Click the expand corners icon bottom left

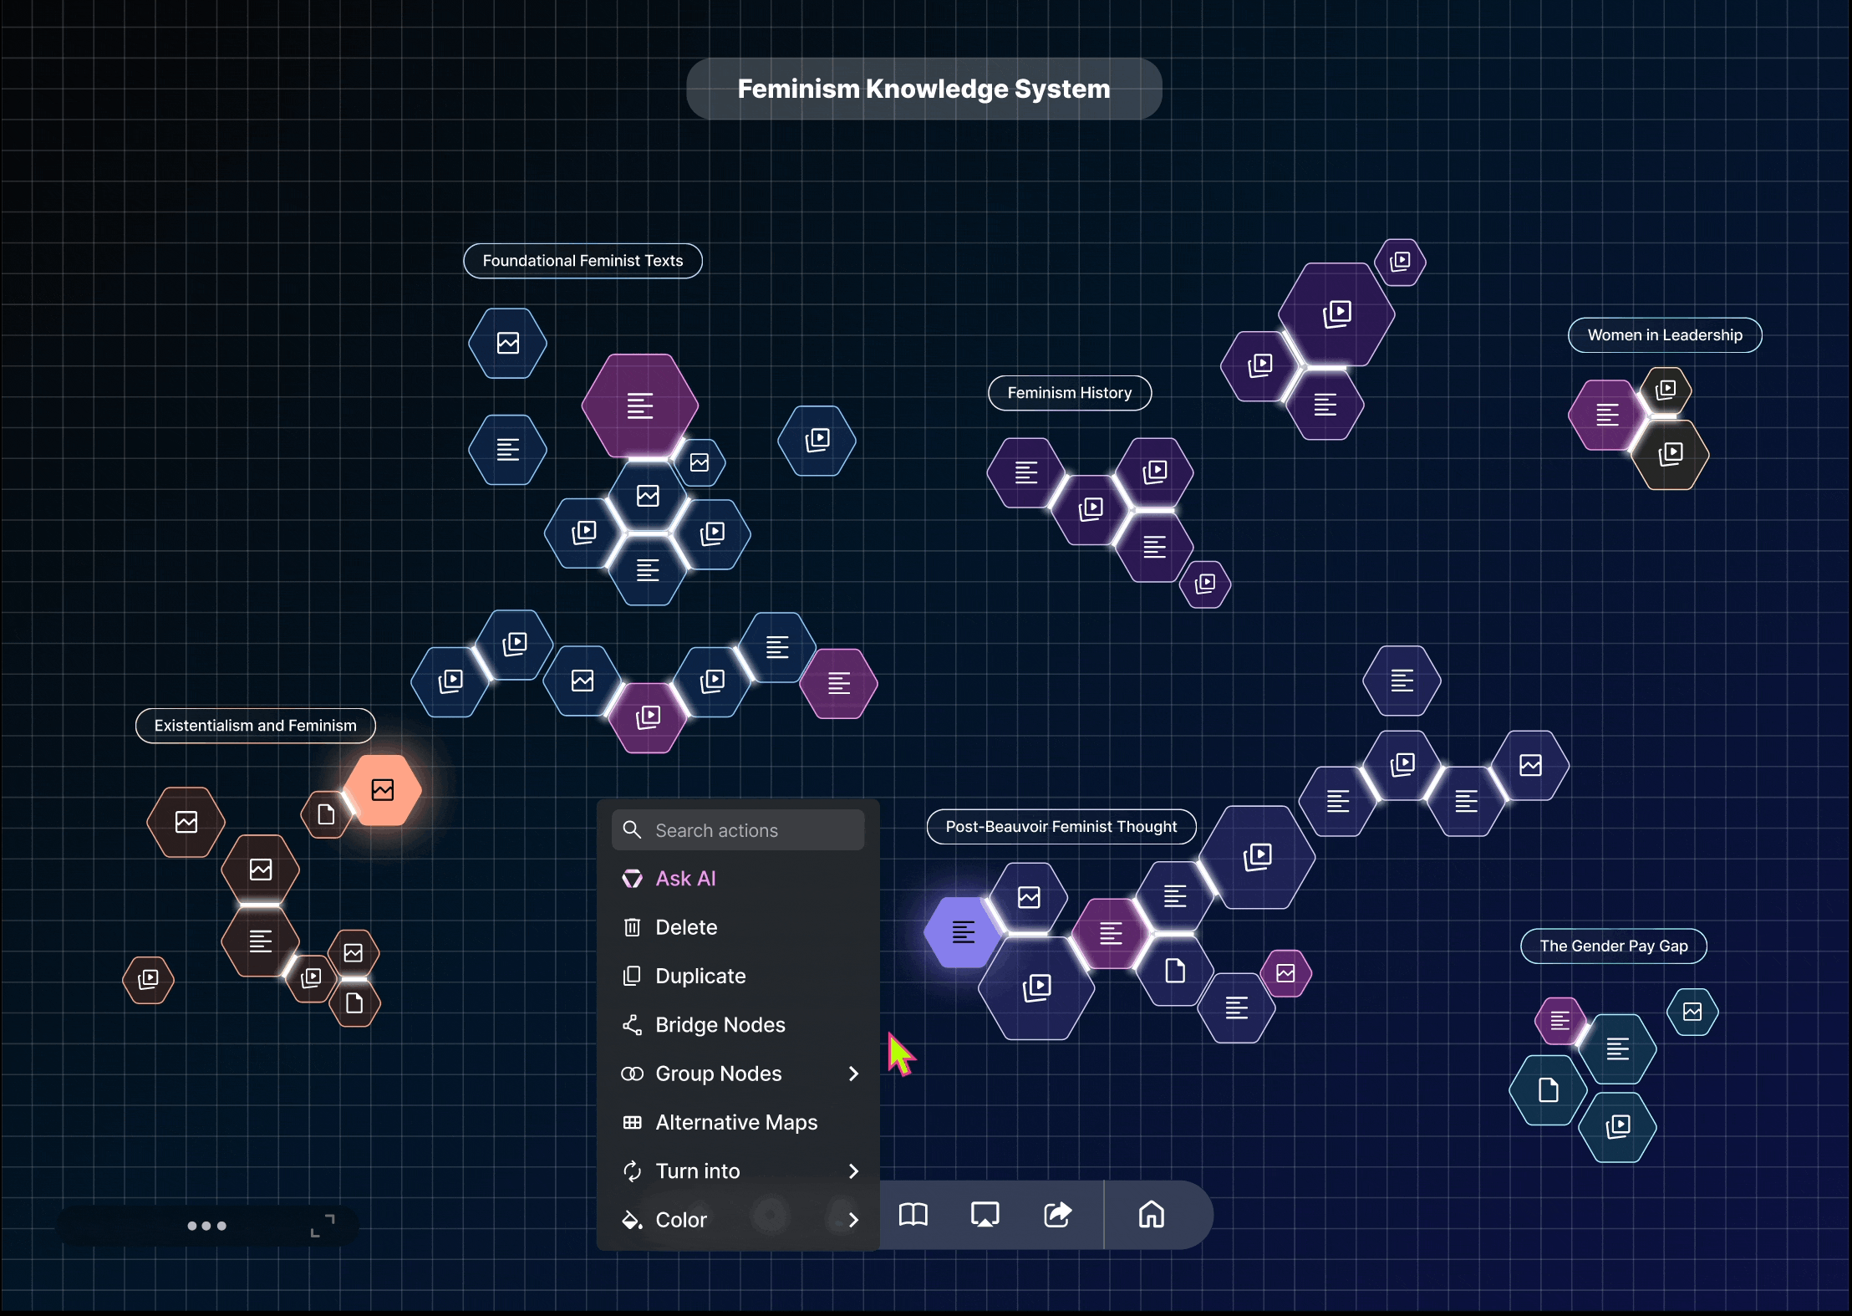point(323,1226)
